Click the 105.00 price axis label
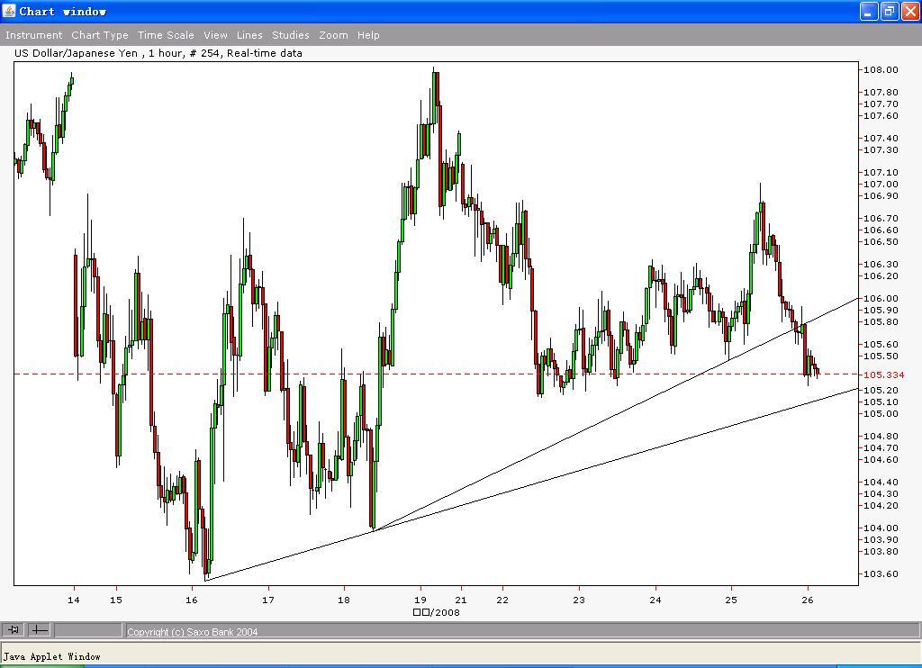 coord(881,413)
